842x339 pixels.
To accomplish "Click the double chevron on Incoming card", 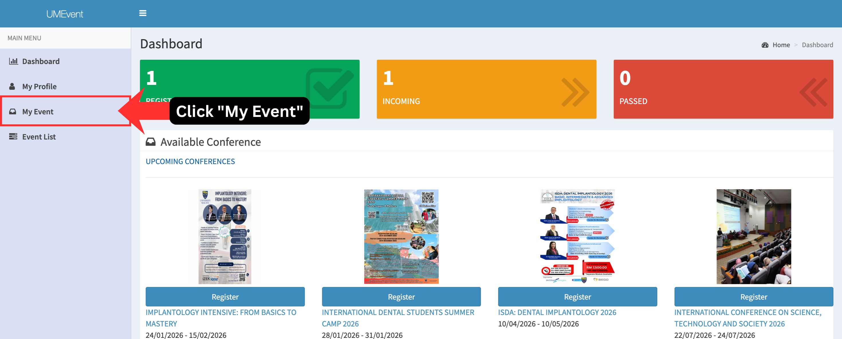I will (x=575, y=92).
